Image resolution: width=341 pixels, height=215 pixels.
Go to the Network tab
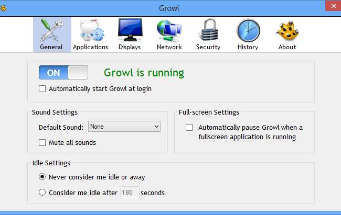tap(169, 35)
